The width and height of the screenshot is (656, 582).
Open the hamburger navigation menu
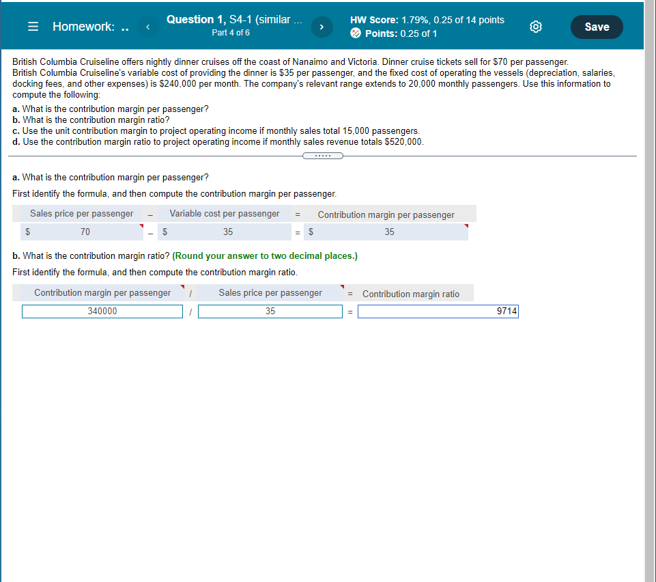[32, 26]
